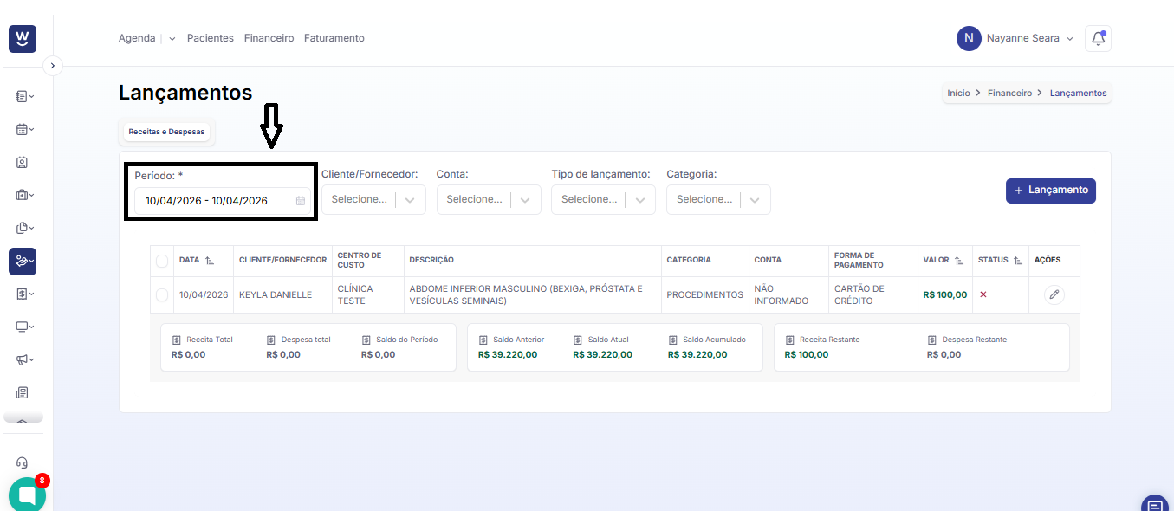Select the Receitas e Despesas tab
Screen dimensions: 1174x511
point(166,132)
